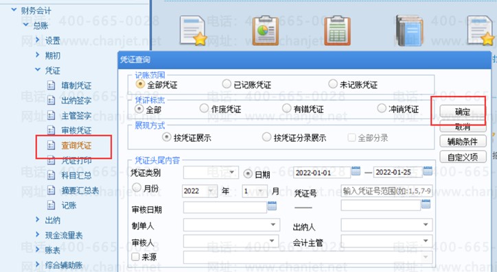Expand the 出纳 tree node

click(38, 219)
